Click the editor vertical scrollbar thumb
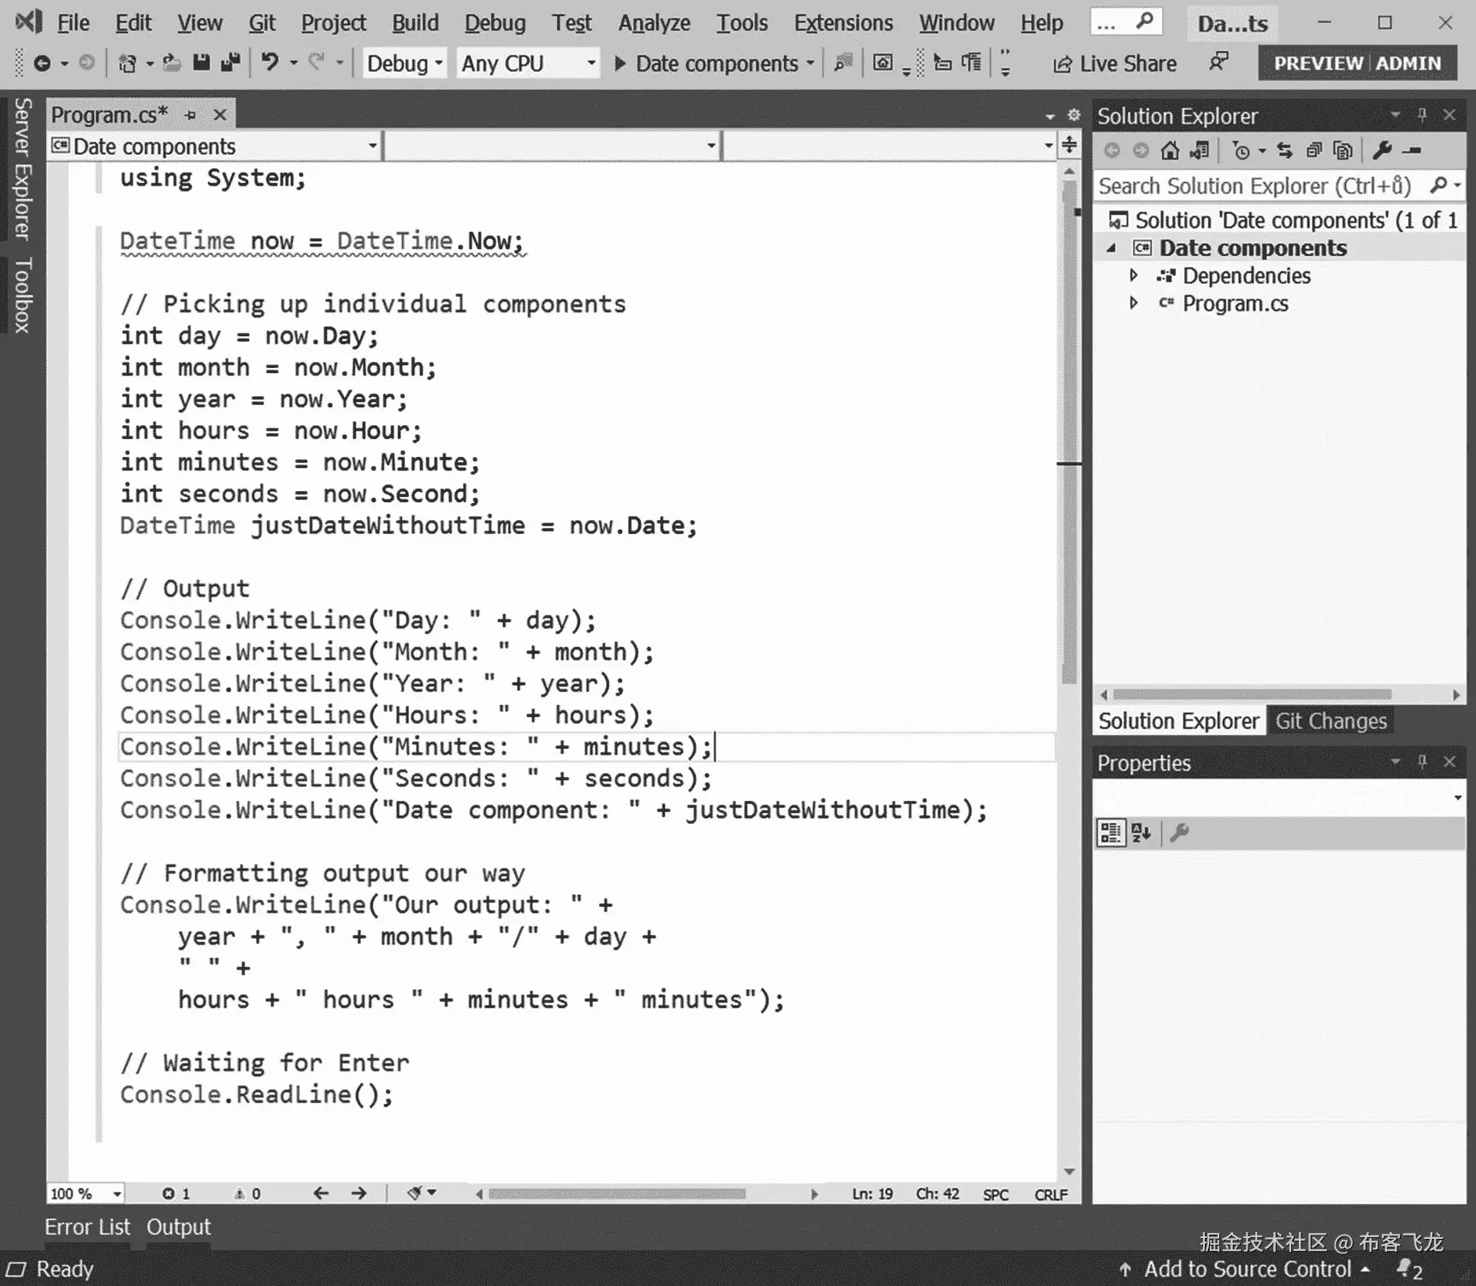1476x1286 pixels. (1070, 432)
